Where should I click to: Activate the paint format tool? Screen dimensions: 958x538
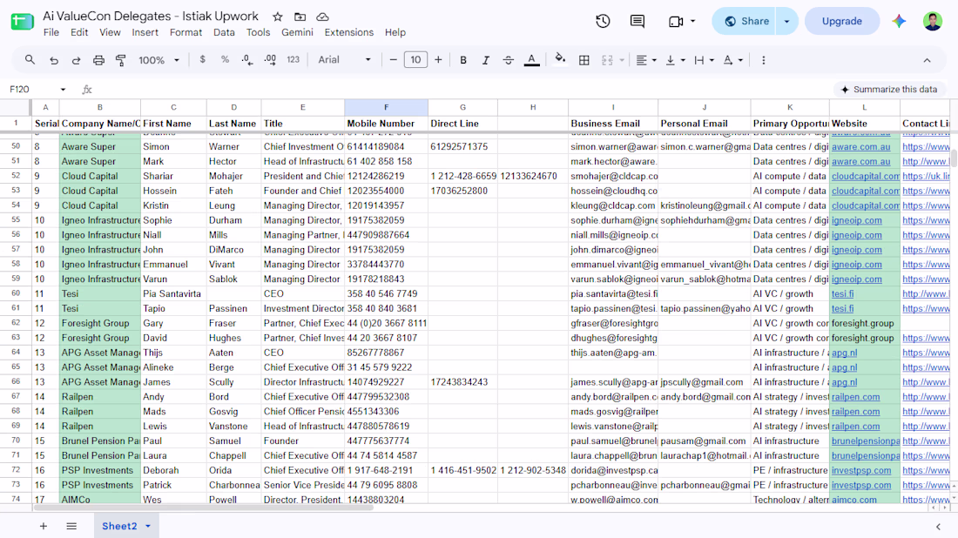[x=121, y=60]
